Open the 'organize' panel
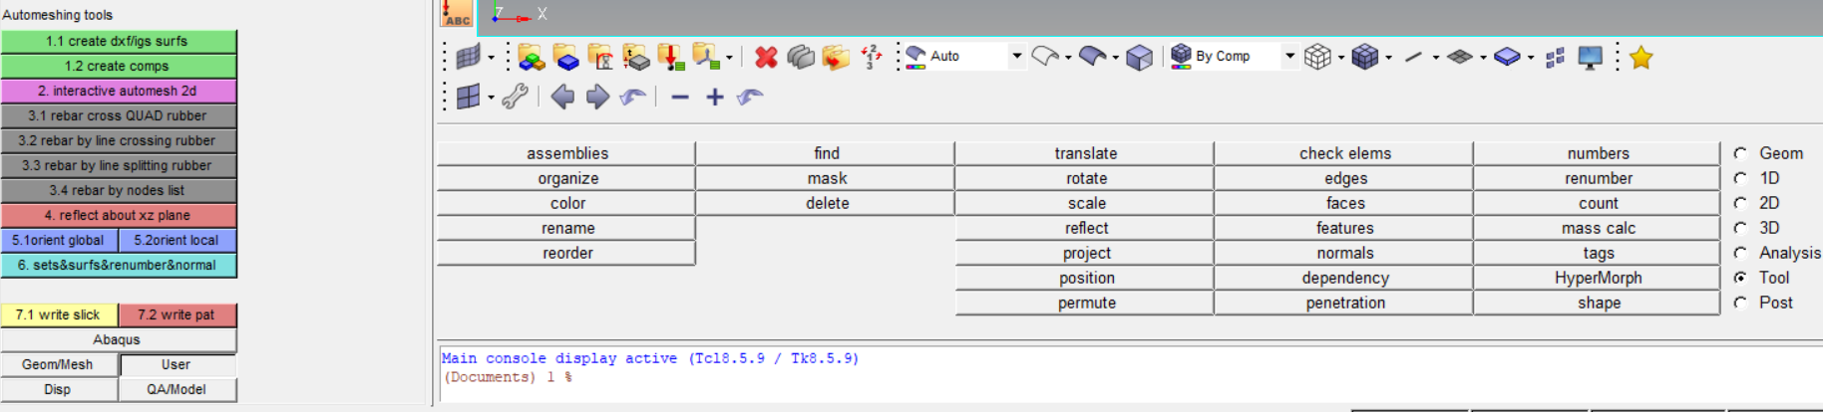 click(566, 178)
